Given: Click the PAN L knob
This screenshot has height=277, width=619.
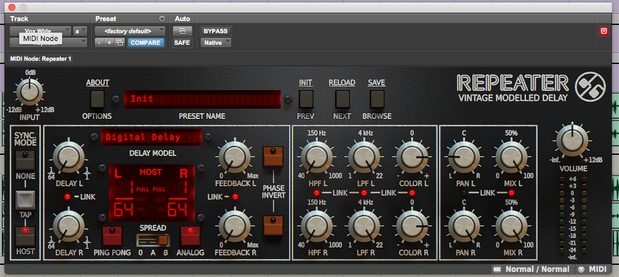Looking at the screenshot, I should (463, 157).
